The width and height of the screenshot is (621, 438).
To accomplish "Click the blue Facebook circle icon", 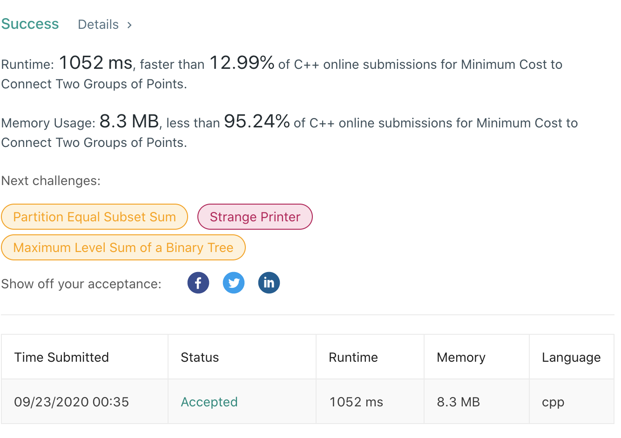I will (198, 282).
